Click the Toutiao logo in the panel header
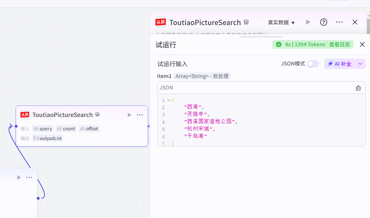This screenshot has height=218, width=370. click(161, 22)
